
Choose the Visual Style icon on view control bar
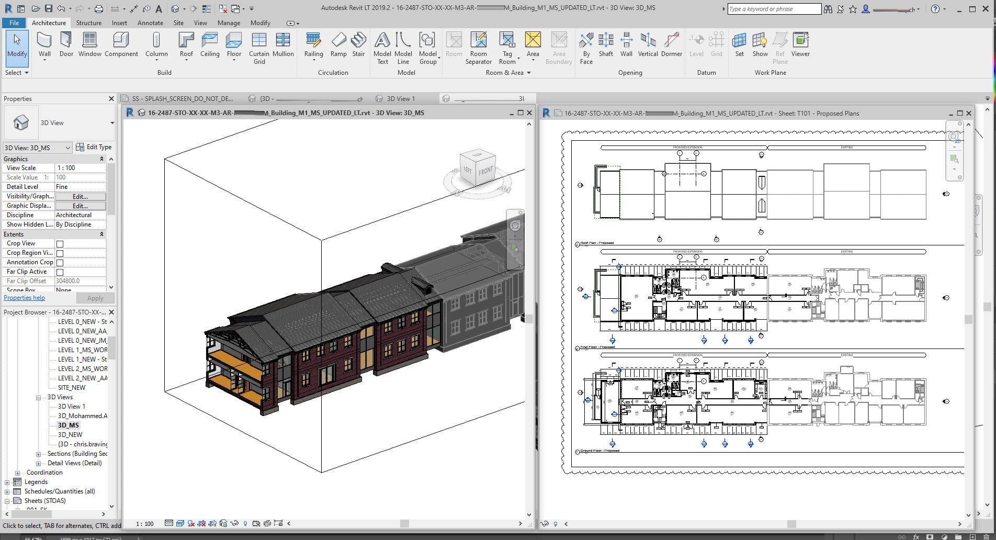[x=180, y=523]
